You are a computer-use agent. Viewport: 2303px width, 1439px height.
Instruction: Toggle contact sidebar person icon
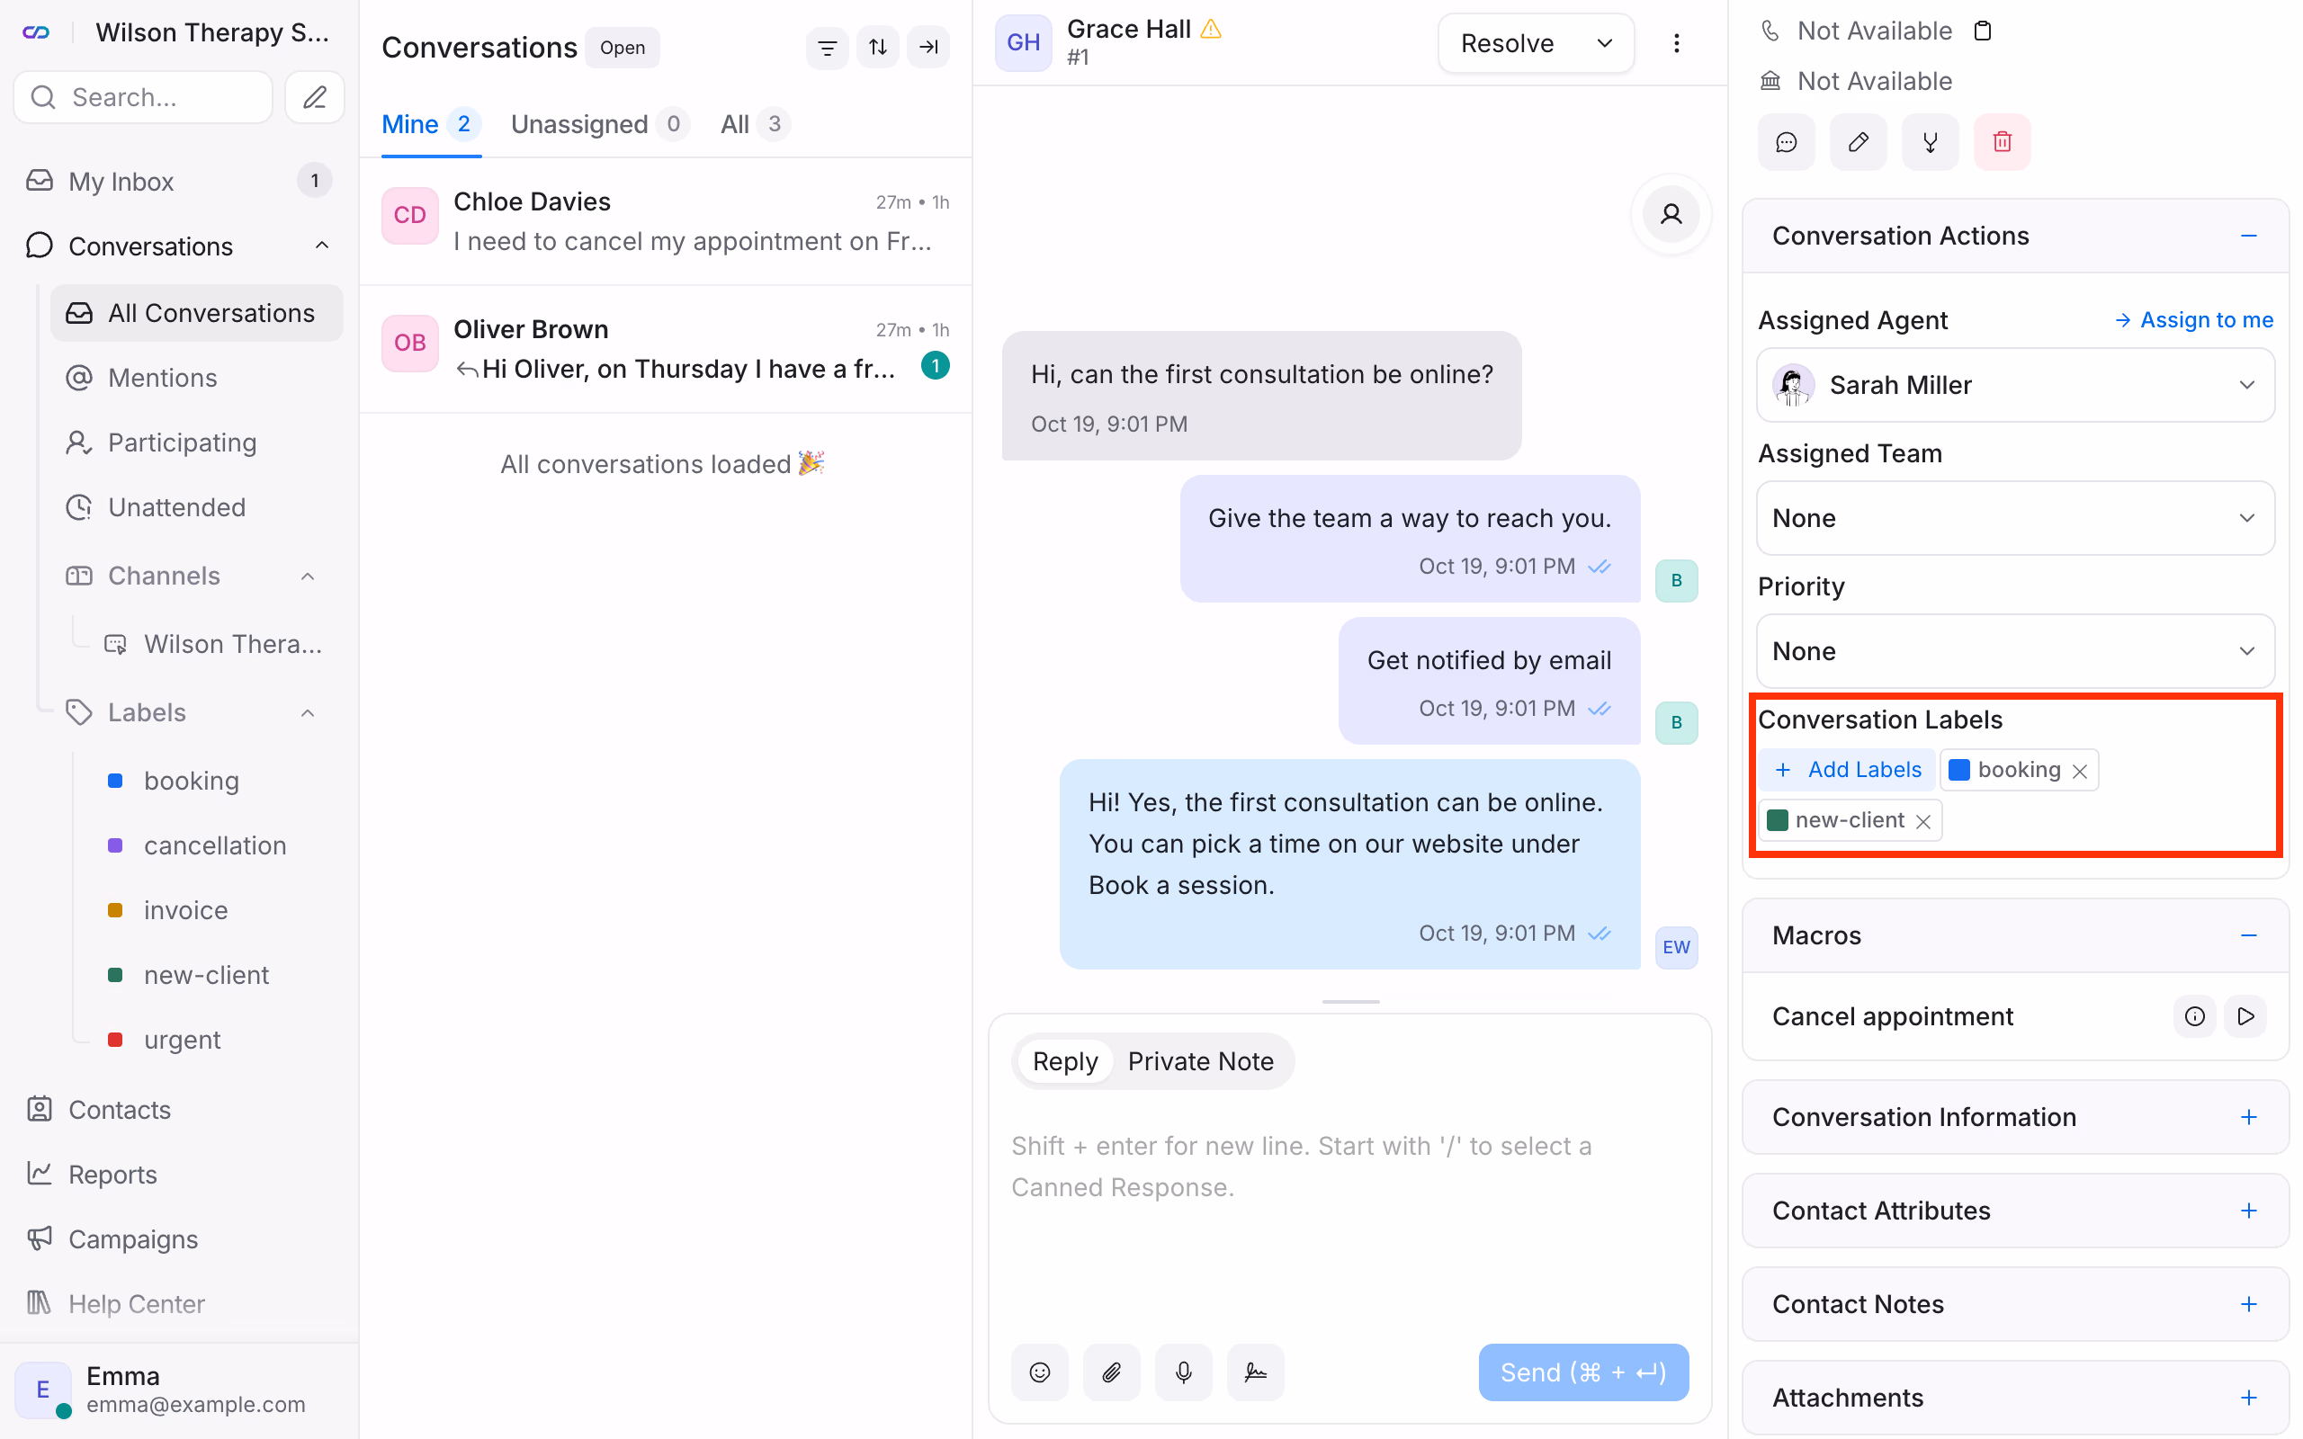click(1671, 214)
